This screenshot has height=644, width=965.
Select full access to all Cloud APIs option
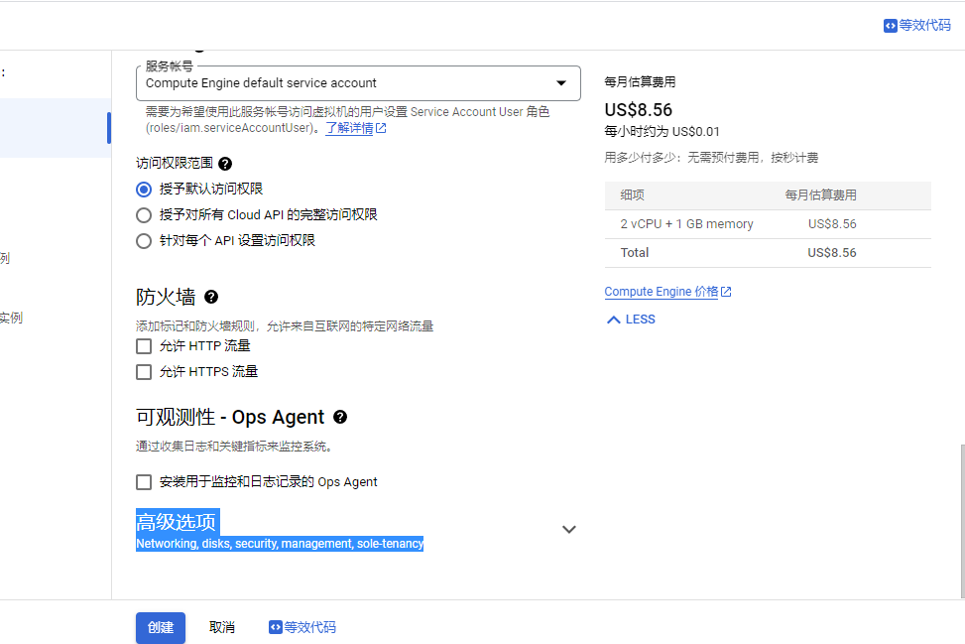tap(144, 214)
